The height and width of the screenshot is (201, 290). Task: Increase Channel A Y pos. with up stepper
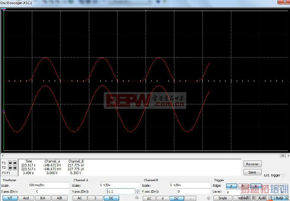pyautogui.click(x=138, y=190)
